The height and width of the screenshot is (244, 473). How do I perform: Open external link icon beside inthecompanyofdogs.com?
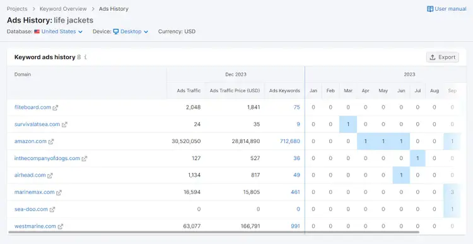click(85, 159)
